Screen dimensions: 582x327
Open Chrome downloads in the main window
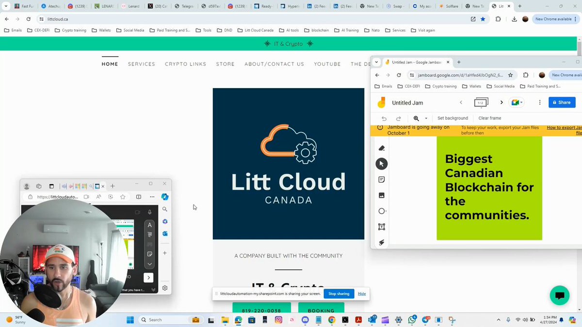coord(514,19)
